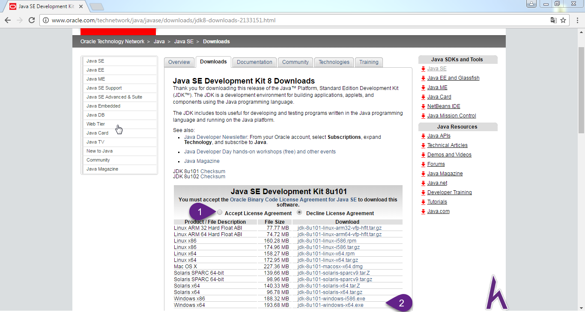Open Java TV sidebar item
Image resolution: width=585 pixels, height=312 pixels.
[119, 142]
